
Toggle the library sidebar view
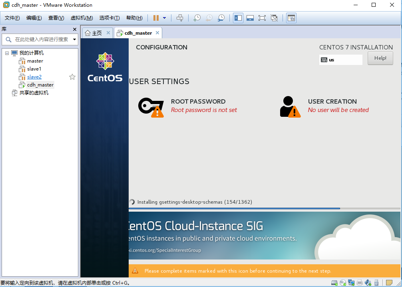tap(238, 18)
